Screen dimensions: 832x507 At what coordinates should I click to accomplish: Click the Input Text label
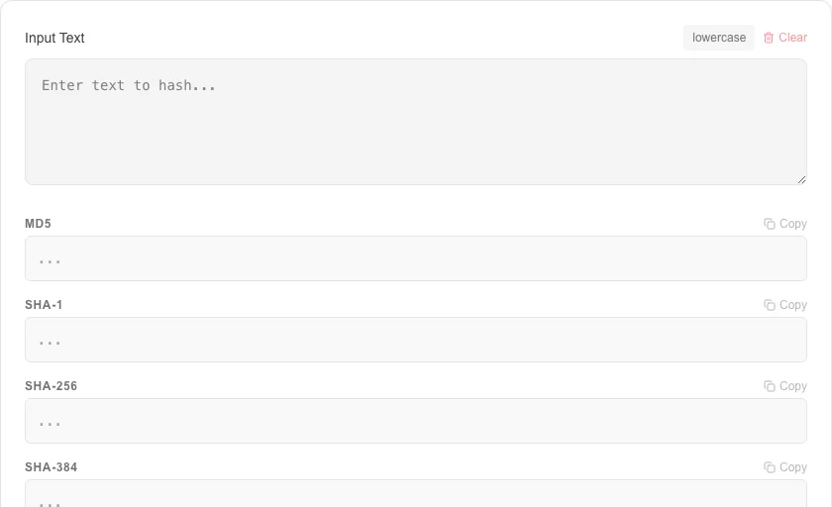click(x=54, y=39)
